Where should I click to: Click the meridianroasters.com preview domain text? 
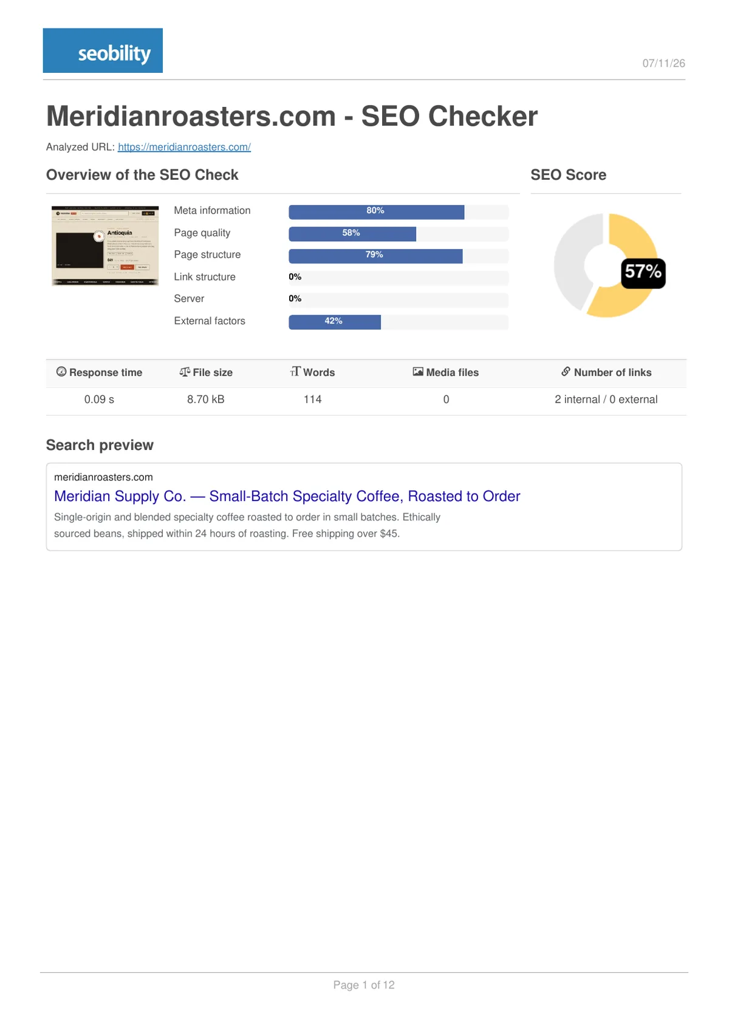point(103,477)
